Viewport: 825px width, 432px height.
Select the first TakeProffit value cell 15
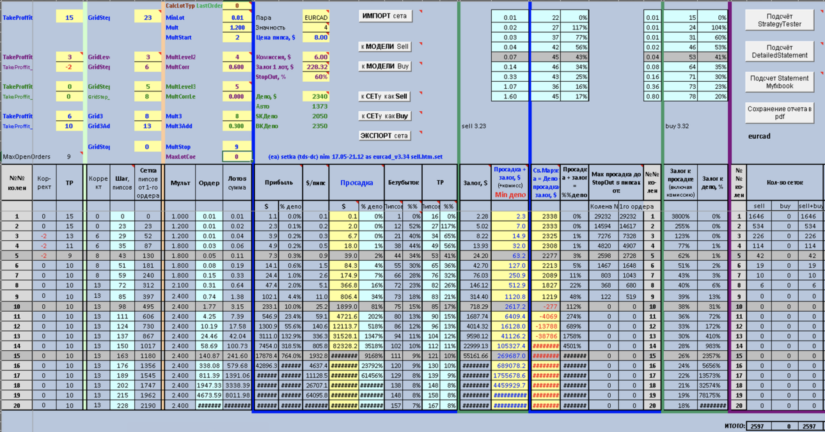[x=69, y=18]
